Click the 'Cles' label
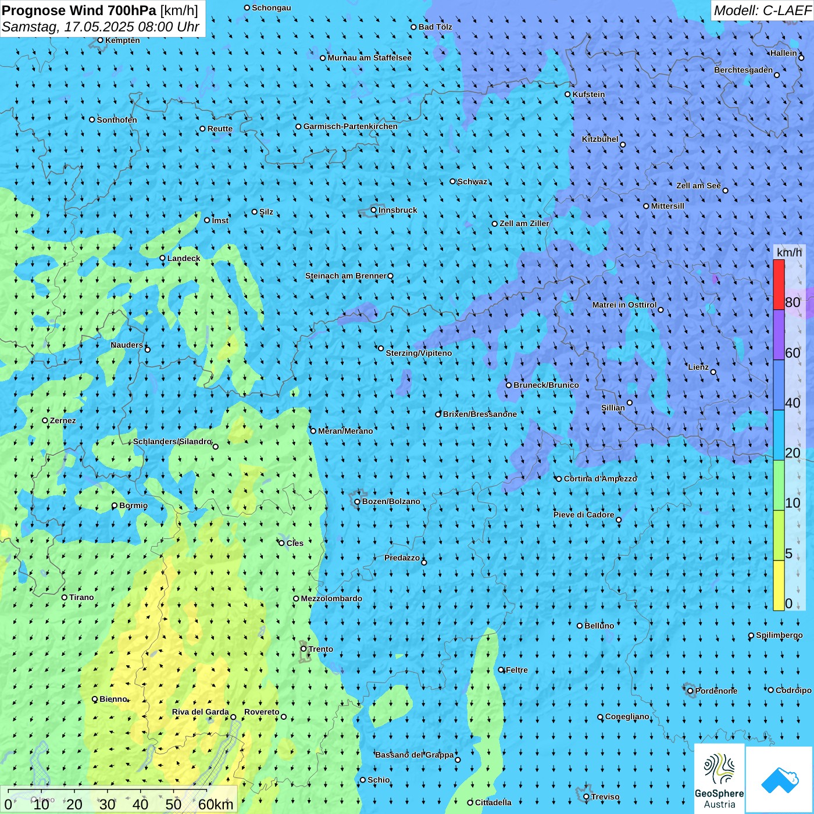 pos(295,543)
